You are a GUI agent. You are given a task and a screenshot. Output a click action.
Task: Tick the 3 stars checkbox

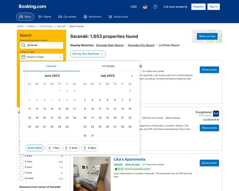[x=21, y=162]
